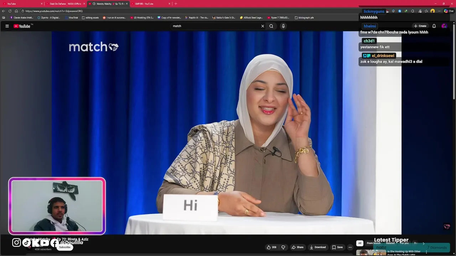Click the magnifier search button

click(x=271, y=26)
